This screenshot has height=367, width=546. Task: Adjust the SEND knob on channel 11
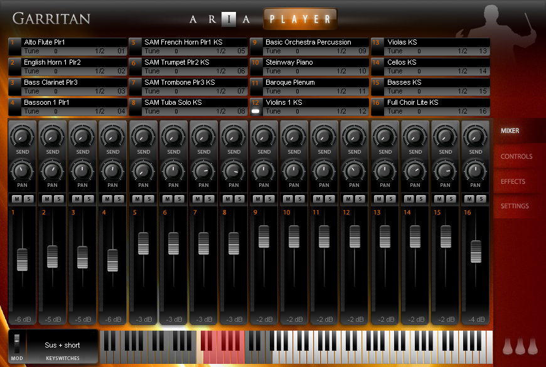324,136
